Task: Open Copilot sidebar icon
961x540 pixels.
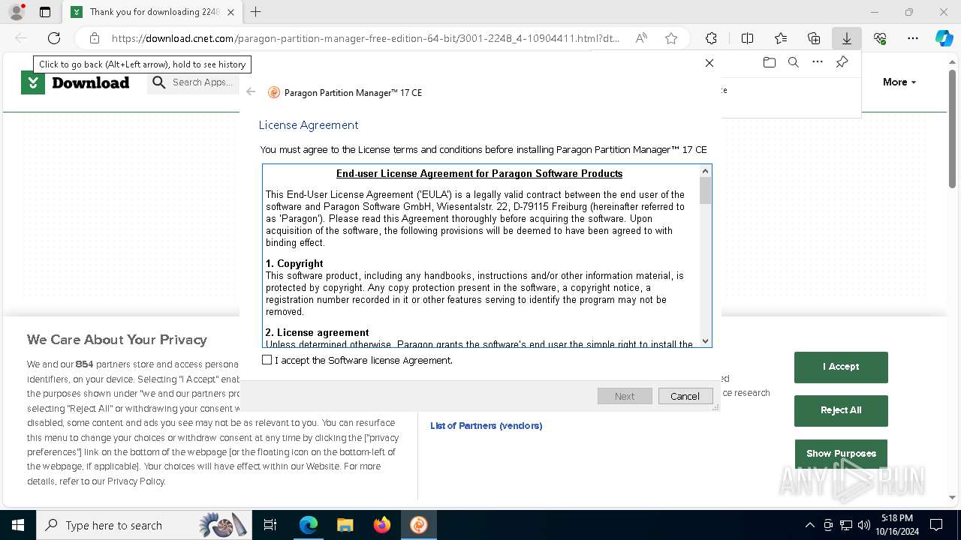Action: pyautogui.click(x=944, y=38)
